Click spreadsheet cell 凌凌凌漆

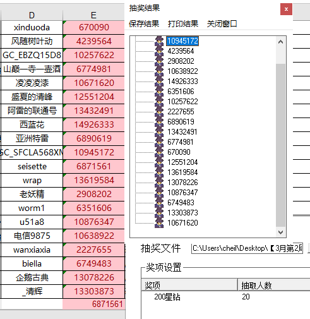tap(32, 83)
